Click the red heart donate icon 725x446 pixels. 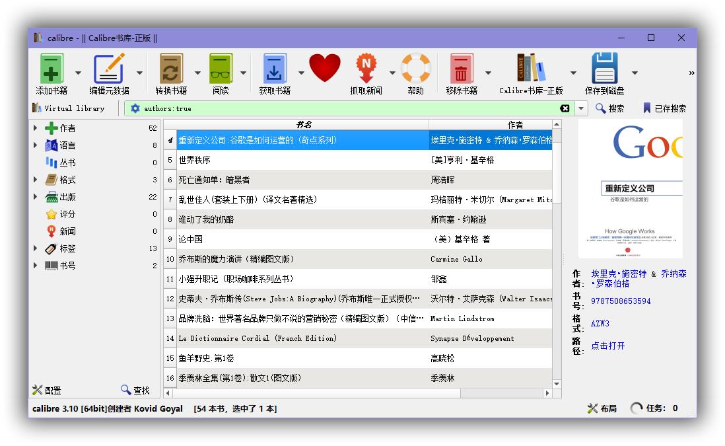pos(325,68)
